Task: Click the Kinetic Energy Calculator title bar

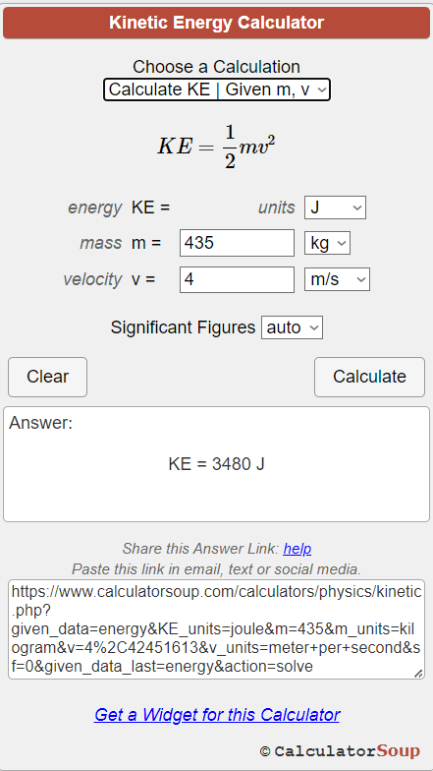Action: pos(216,23)
